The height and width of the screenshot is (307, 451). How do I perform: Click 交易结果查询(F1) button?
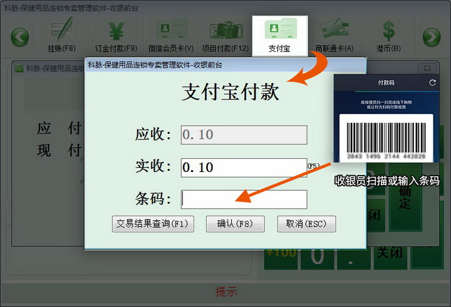click(x=153, y=224)
